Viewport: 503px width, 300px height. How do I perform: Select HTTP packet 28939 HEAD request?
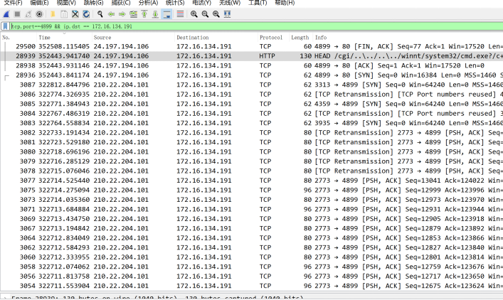[x=252, y=56]
